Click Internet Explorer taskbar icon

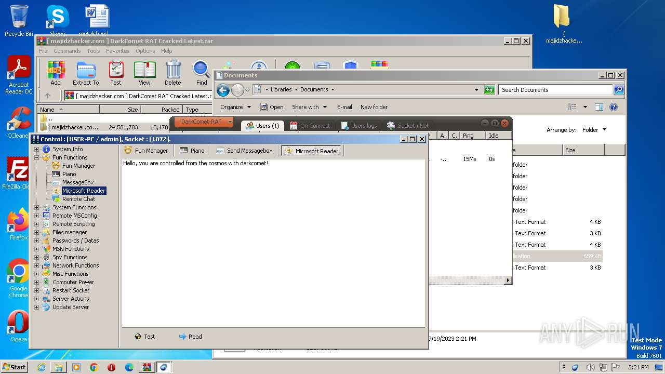[41, 367]
